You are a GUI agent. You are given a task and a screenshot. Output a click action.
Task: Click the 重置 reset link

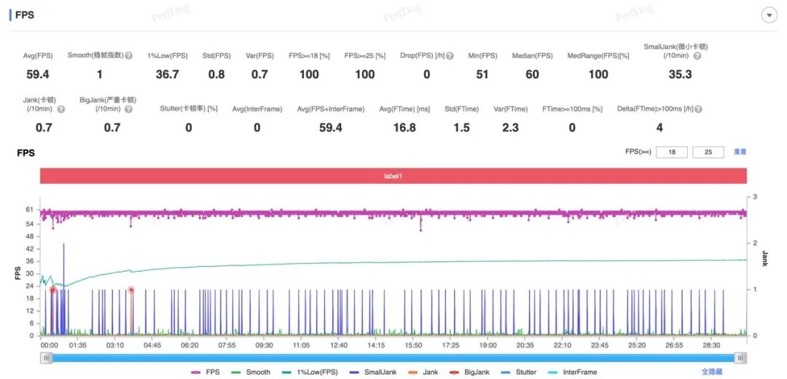740,152
